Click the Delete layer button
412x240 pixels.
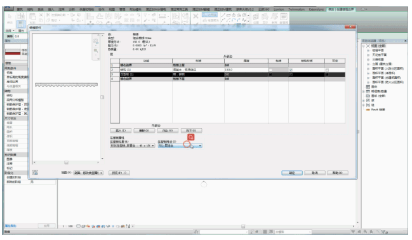click(x=144, y=130)
